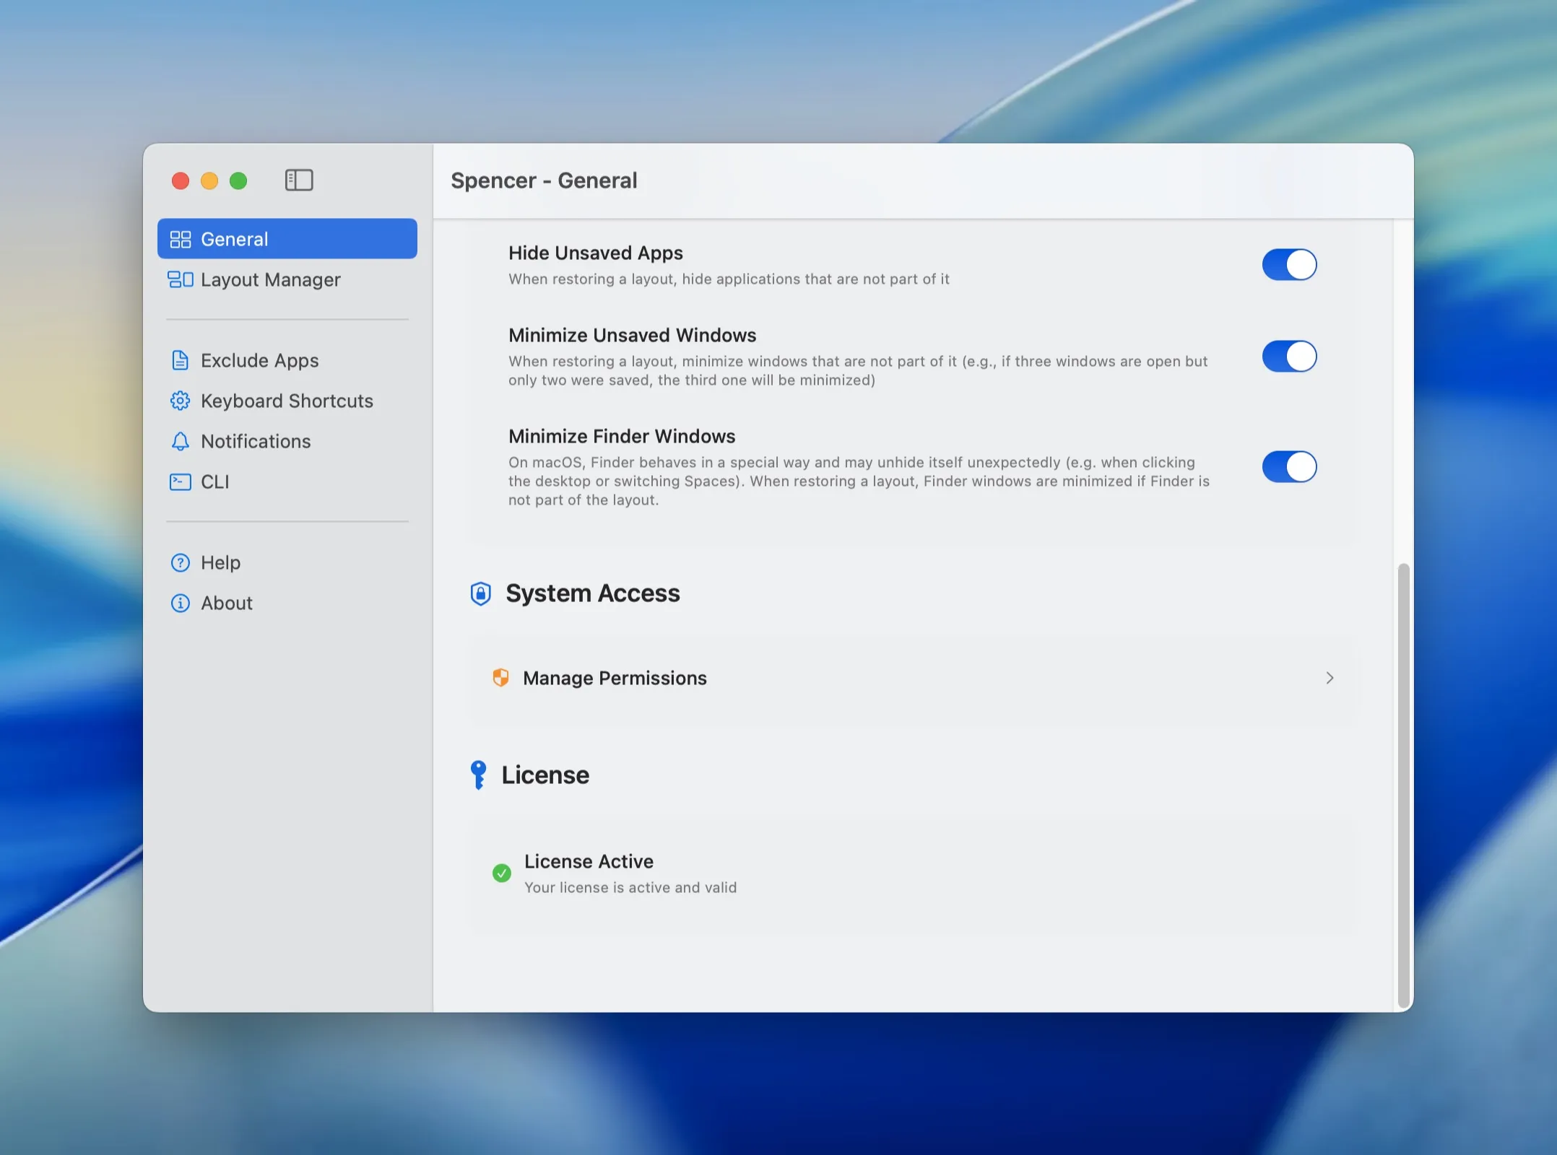Screen dimensions: 1557x1155
Task: Toggle Minimize Finder Windows off
Action: (1288, 466)
